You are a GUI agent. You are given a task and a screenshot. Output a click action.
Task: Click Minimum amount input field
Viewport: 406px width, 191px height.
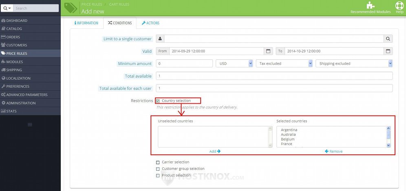(184, 63)
